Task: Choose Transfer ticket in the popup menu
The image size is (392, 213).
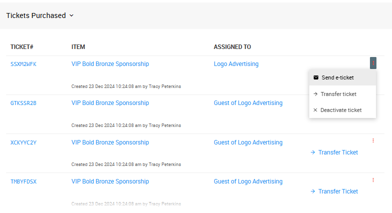Action: pyautogui.click(x=338, y=94)
